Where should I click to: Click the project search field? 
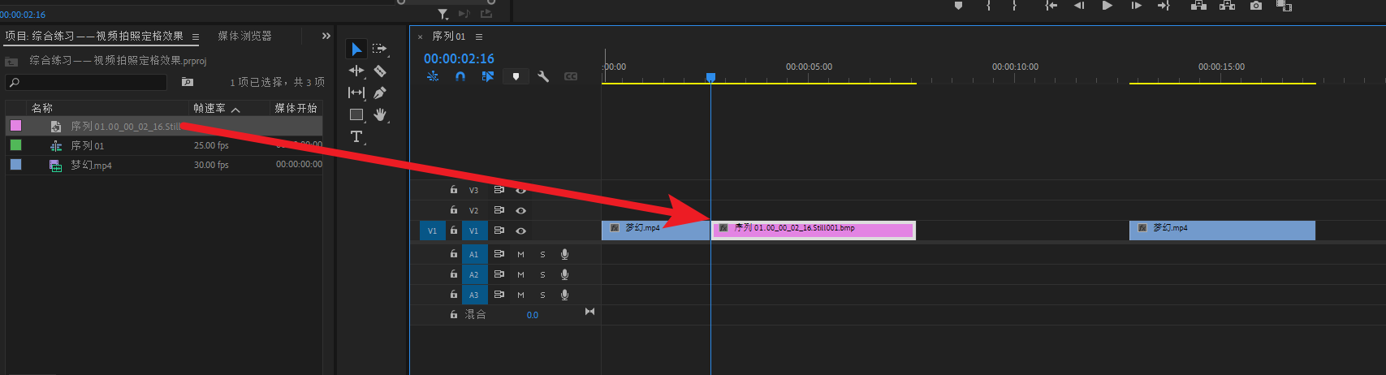(x=89, y=82)
